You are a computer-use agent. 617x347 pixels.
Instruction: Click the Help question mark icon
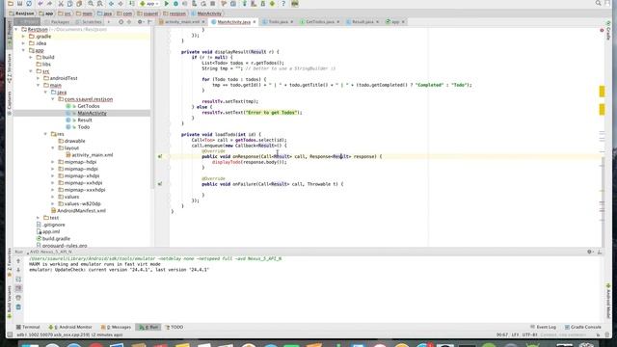(x=283, y=4)
